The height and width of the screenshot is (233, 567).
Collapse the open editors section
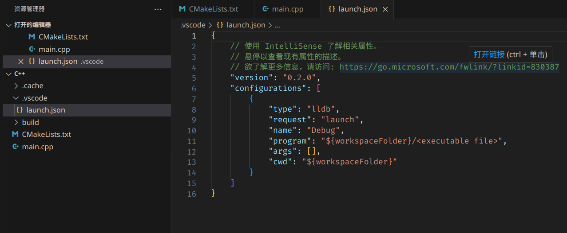(x=8, y=25)
